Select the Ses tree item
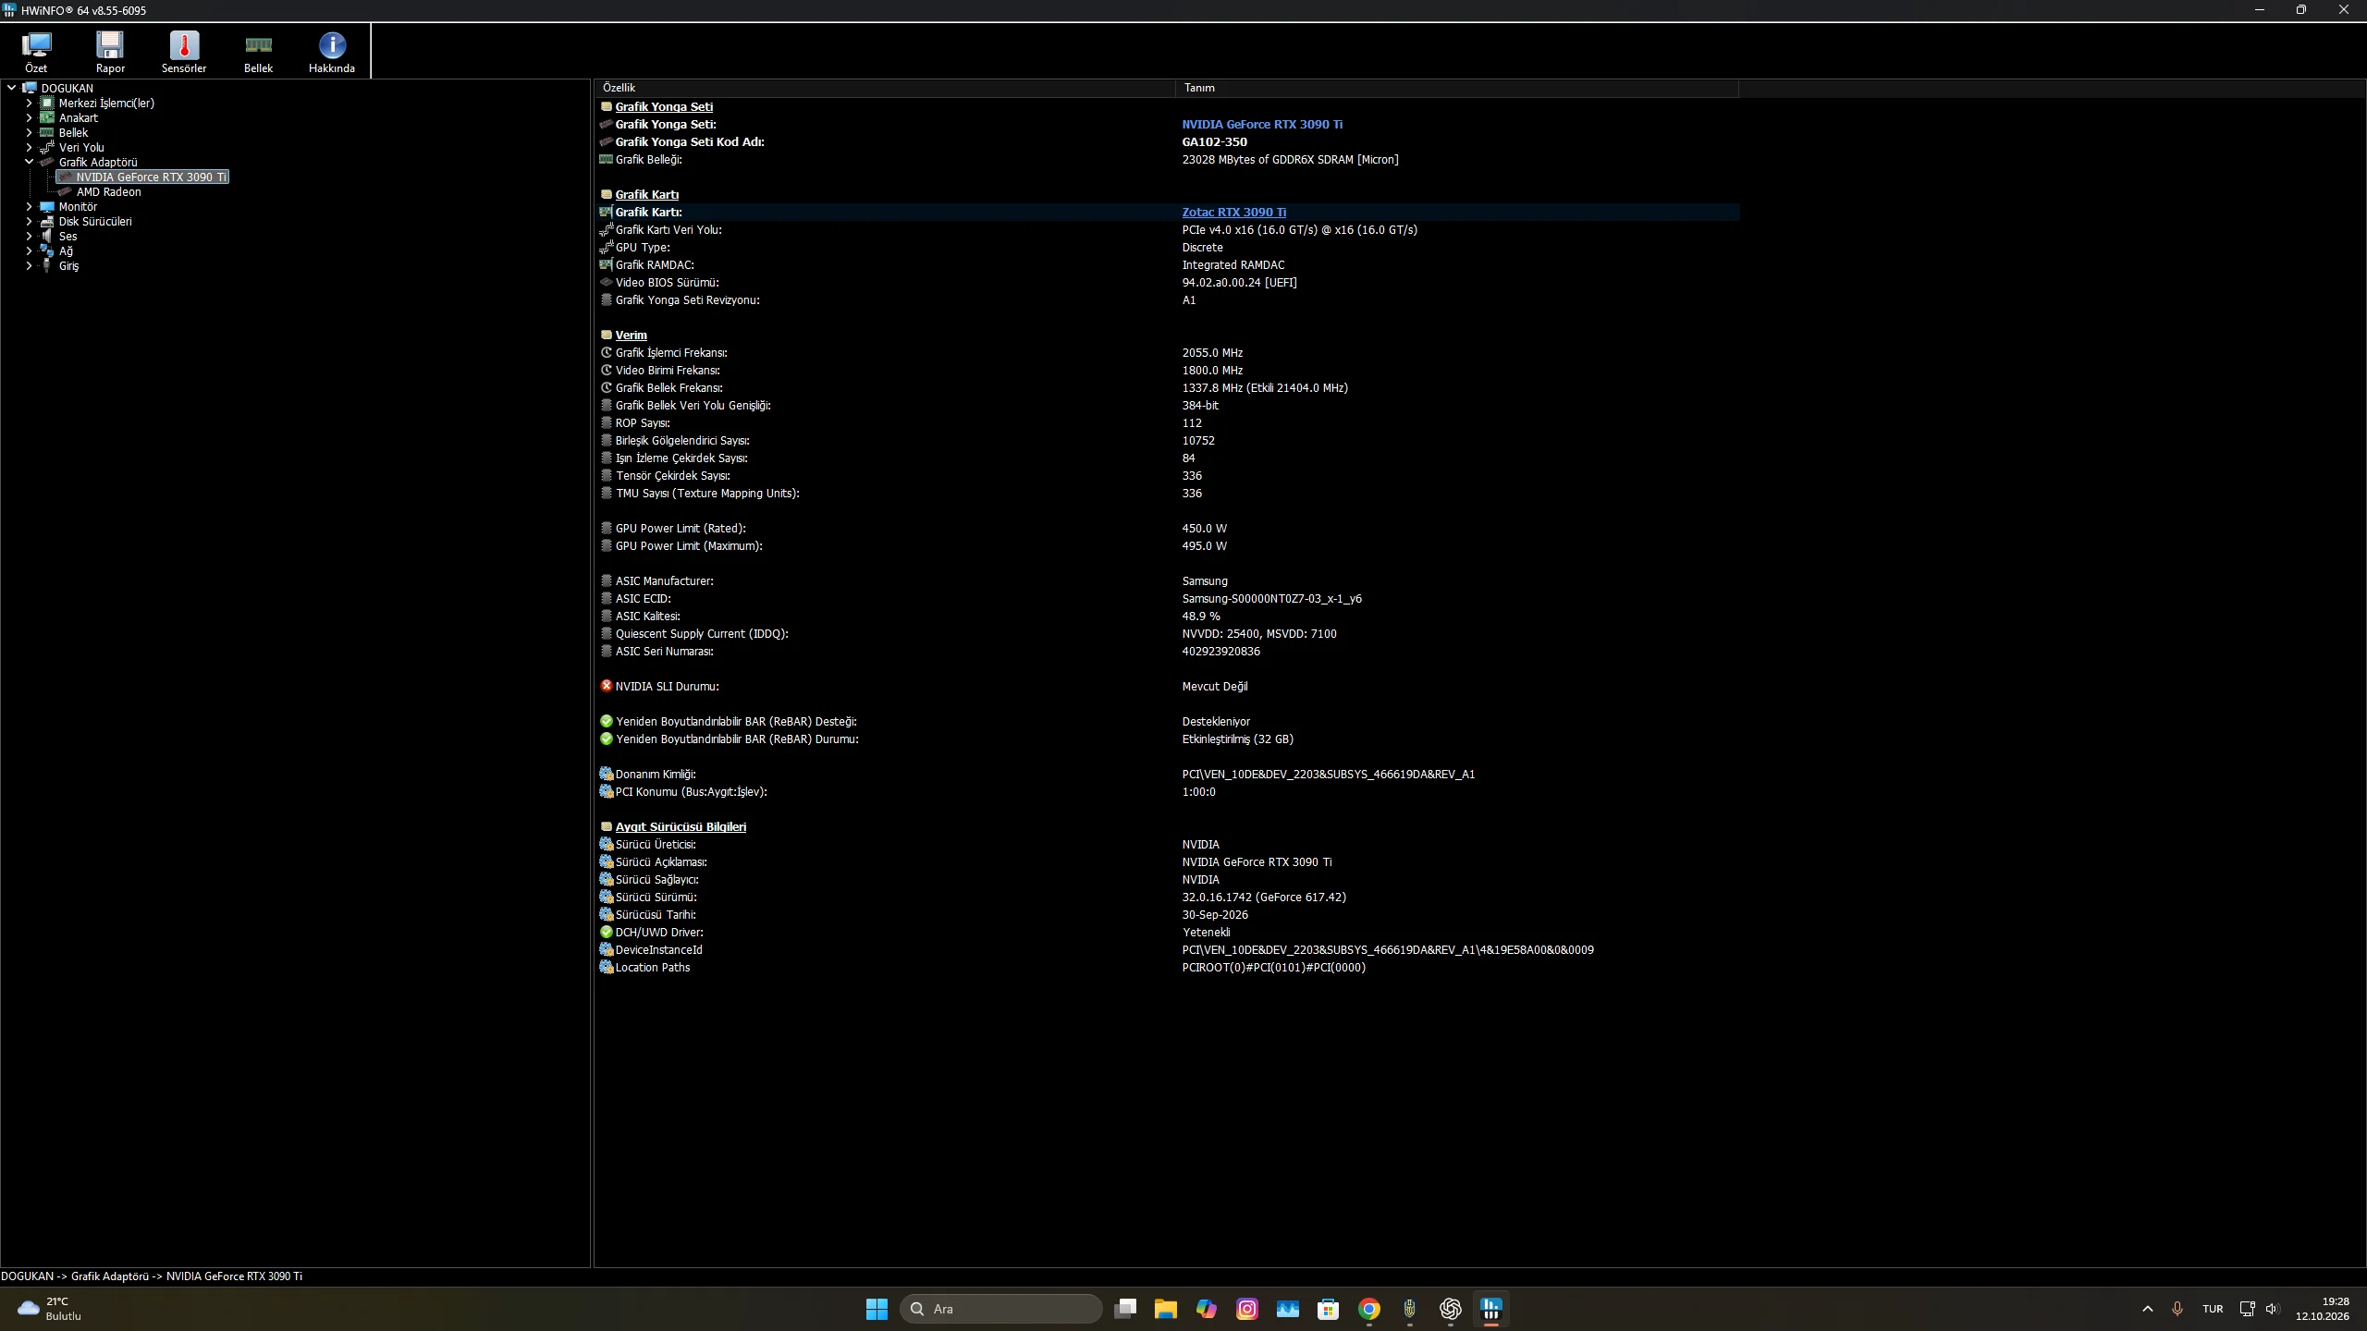Screen dimensions: 2367x1331 point(67,237)
